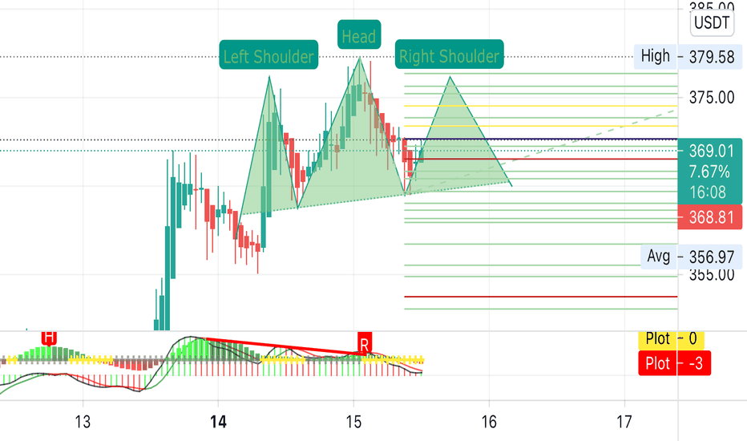
Task: Click the Avg 356.97 price label
Action: 691,257
